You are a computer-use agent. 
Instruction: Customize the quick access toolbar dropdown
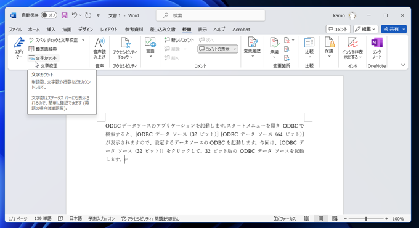(98, 15)
